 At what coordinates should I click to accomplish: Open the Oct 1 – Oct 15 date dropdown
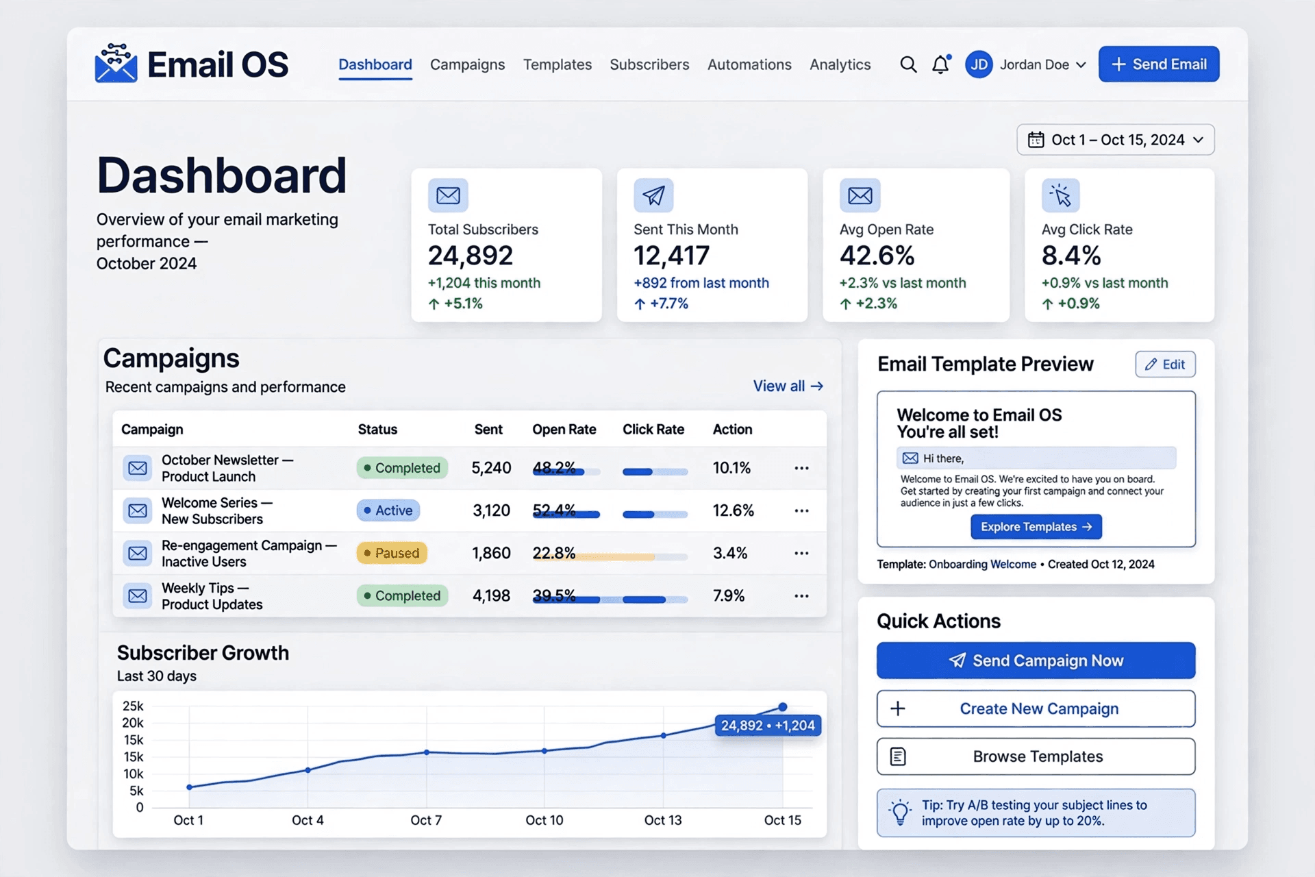pyautogui.click(x=1116, y=140)
